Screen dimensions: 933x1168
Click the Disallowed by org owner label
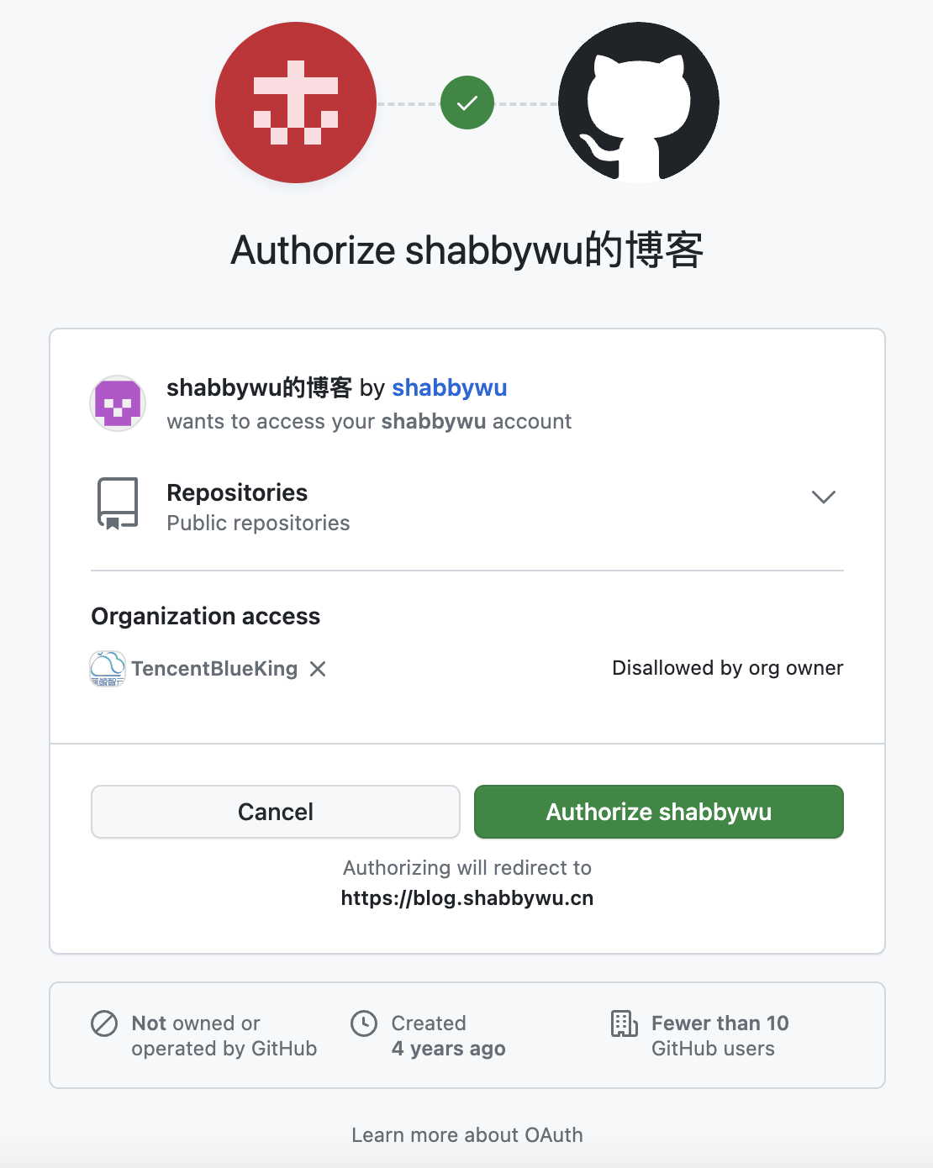pyautogui.click(x=727, y=668)
